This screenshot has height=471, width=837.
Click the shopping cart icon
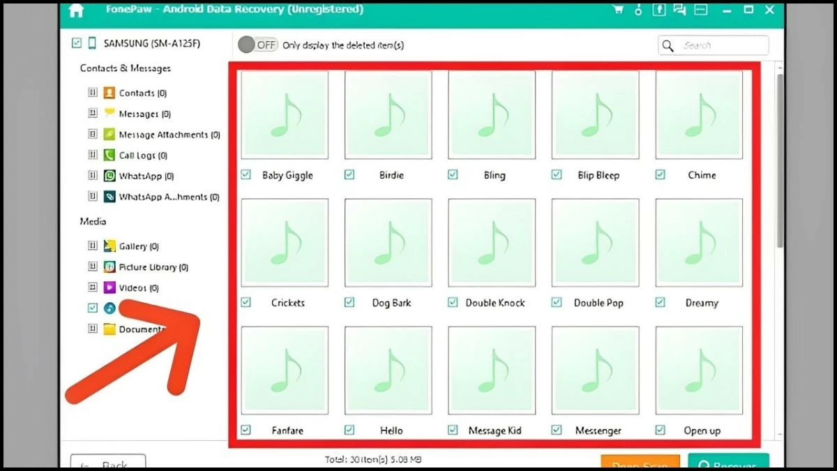coord(617,10)
